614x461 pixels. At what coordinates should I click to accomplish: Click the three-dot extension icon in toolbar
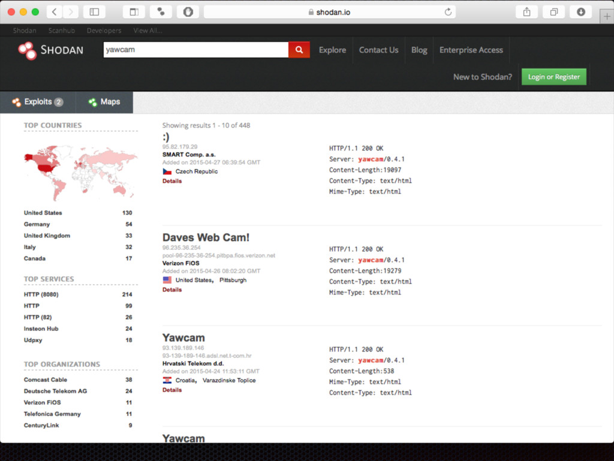tap(161, 12)
